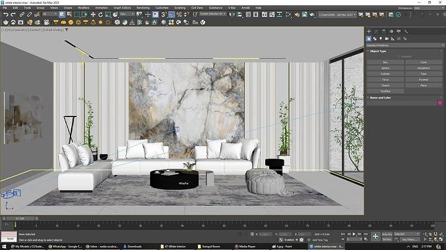The width and height of the screenshot is (446, 250).
Task: Open Time Configuration icon
Action: (x=366, y=239)
